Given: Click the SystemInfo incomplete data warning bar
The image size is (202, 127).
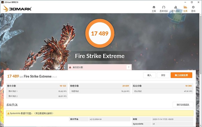Looking at the screenshot, I should coord(100,113).
